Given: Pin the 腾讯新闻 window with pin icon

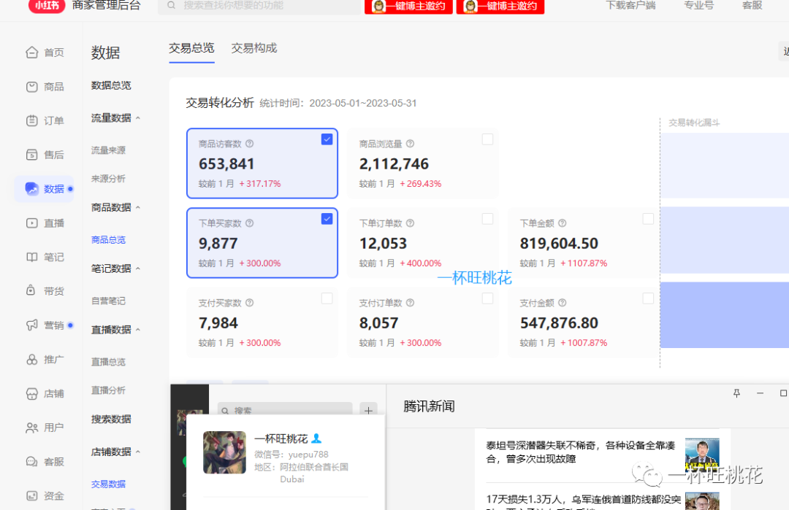Looking at the screenshot, I should [736, 393].
